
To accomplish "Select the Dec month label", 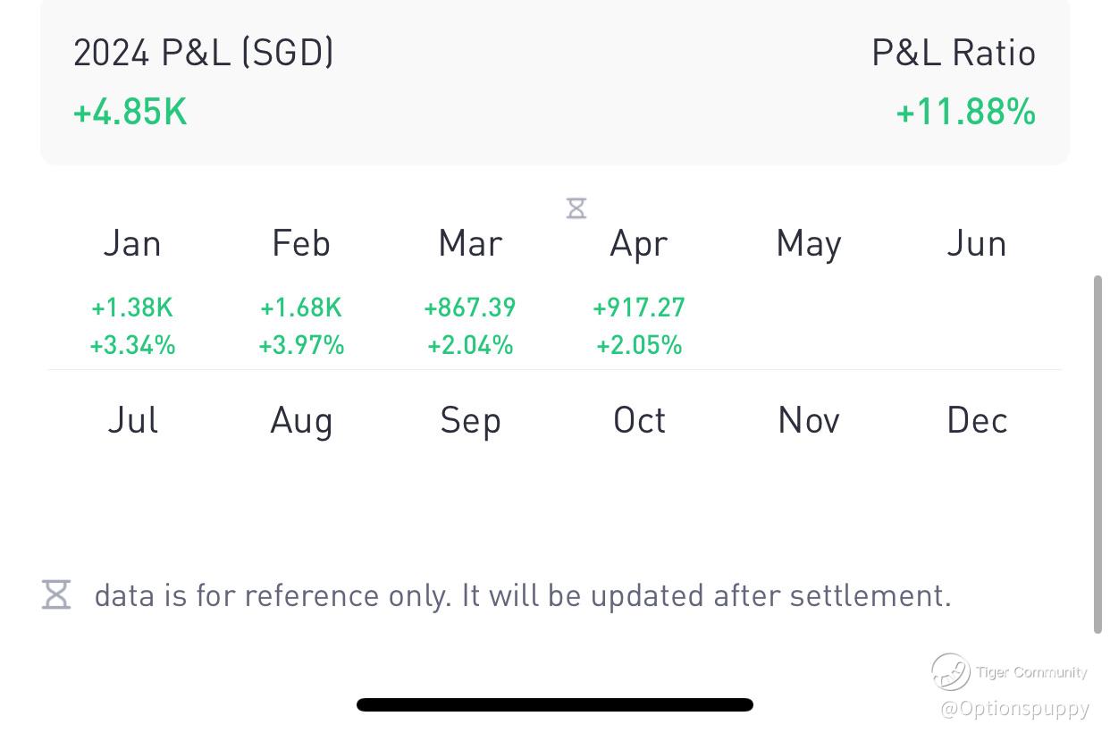I will (977, 420).
